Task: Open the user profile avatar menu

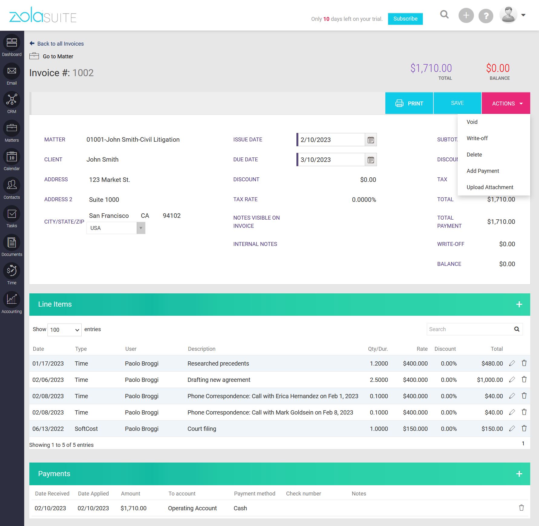Action: coord(512,15)
